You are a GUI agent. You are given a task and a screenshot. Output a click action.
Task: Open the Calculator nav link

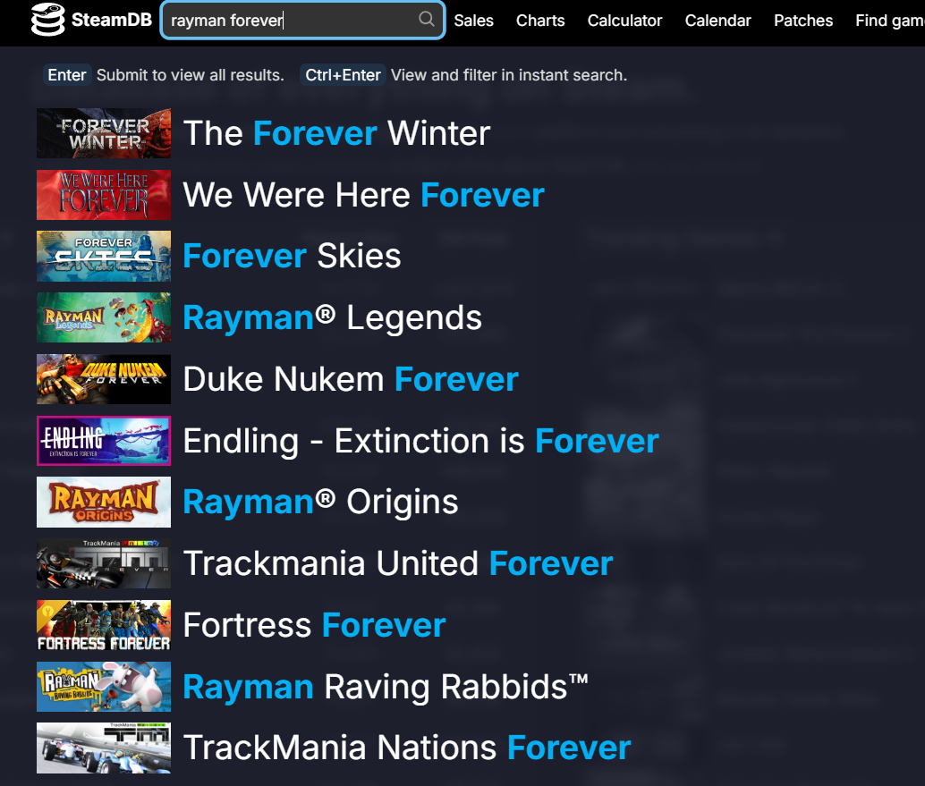[624, 21]
